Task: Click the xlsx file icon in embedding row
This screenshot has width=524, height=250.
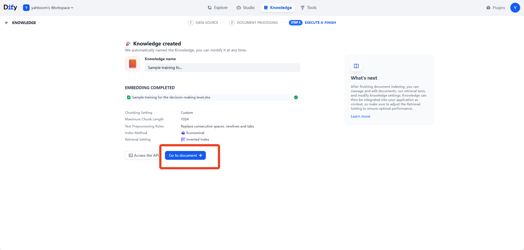Action: 129,97
